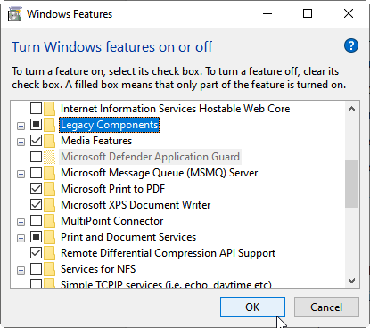Click the scrollbar up arrow in features list
Image resolution: width=370 pixels, height=328 pixels.
(x=352, y=109)
